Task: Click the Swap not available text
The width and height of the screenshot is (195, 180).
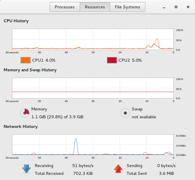Action: click(144, 117)
